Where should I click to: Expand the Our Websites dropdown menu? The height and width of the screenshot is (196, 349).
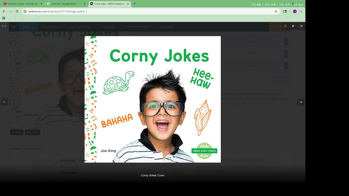(x=82, y=27)
